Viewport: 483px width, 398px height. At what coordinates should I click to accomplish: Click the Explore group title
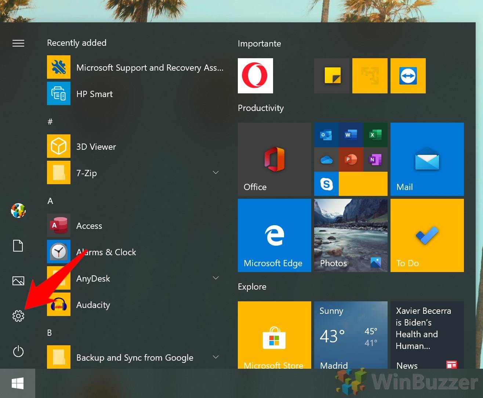point(252,287)
